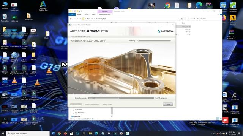The width and height of the screenshot is (243, 136).
Task: Open the Share tab in File Explorer
Action: click(x=87, y=14)
